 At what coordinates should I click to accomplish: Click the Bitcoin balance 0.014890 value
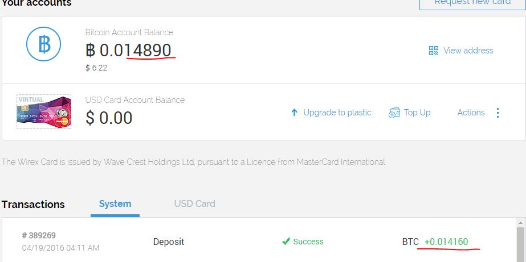[x=135, y=50]
